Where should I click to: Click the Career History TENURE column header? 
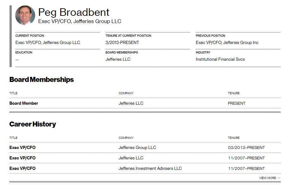(234, 138)
